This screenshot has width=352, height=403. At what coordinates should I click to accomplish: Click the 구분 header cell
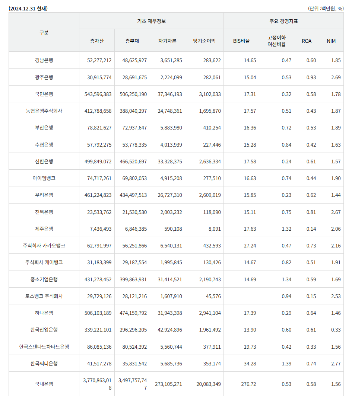44,33
